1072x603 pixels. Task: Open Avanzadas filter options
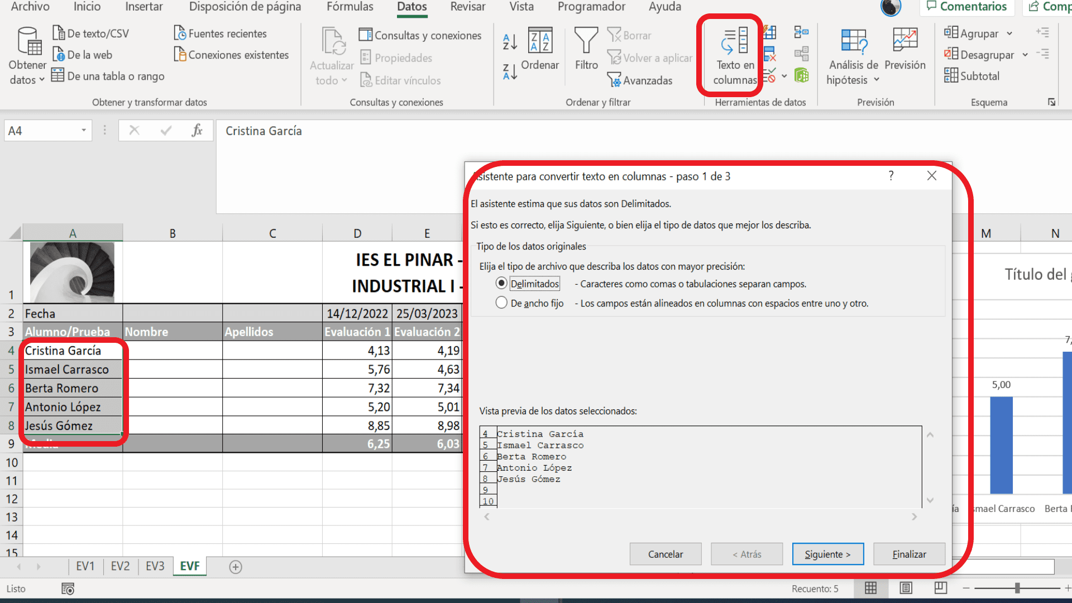point(640,80)
